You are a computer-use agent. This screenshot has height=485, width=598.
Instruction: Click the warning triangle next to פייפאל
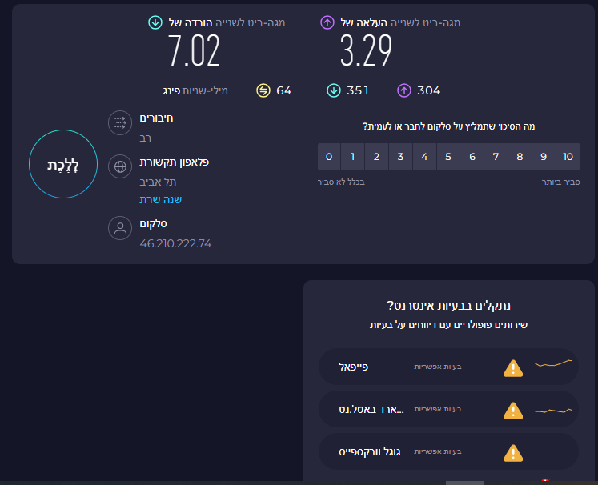coord(512,368)
